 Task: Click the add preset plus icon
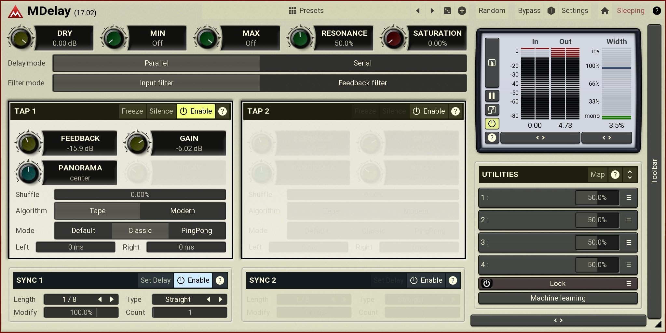coord(462,11)
